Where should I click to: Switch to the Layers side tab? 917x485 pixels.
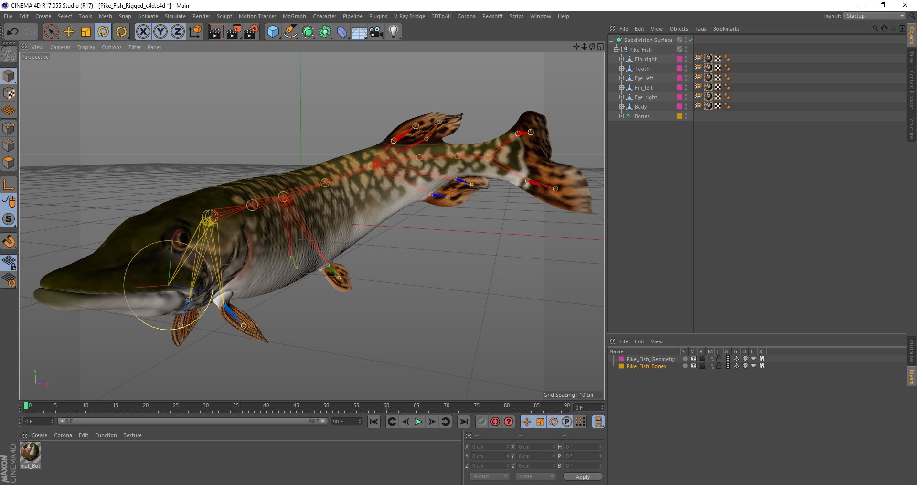(x=911, y=377)
